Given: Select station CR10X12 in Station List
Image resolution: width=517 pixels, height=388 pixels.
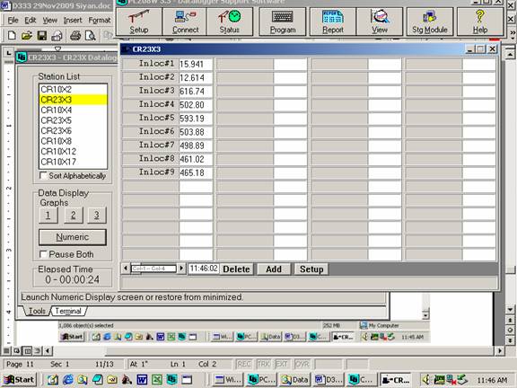Looking at the screenshot, I should coord(73,152).
